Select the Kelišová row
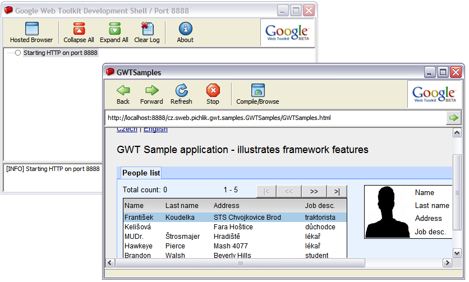This screenshot has width=469, height=282. [x=235, y=227]
